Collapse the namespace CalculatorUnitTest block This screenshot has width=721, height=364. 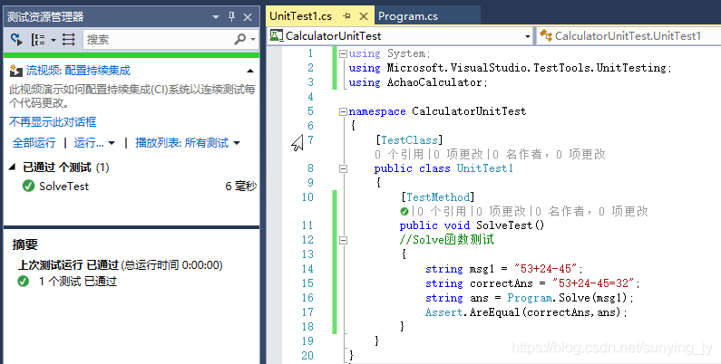343,111
